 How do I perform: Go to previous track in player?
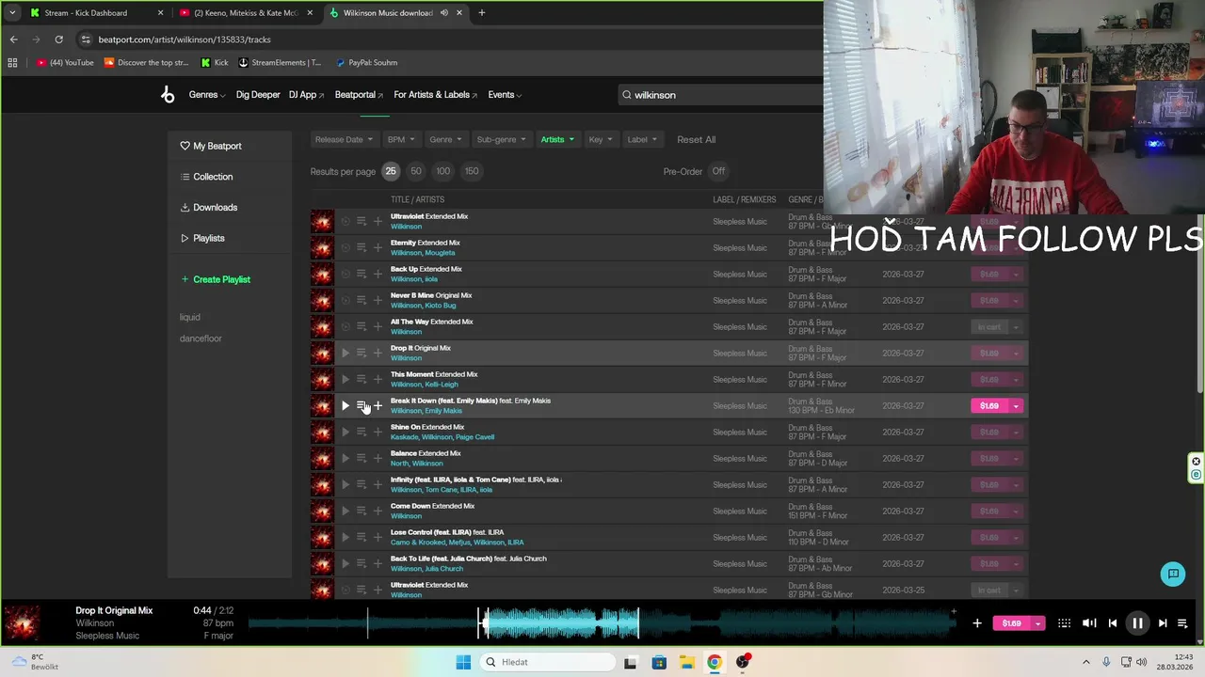[x=1113, y=622]
